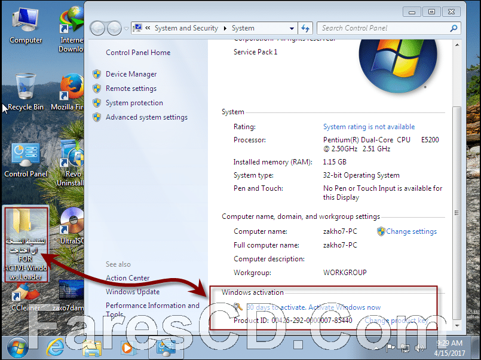Open the Start menu orb
The height and width of the screenshot is (360, 481).
coord(17,347)
